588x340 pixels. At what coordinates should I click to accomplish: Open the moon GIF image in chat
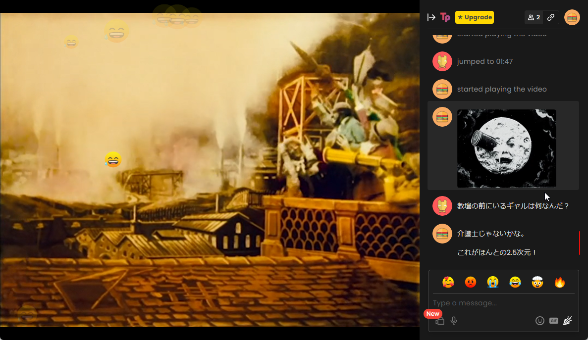tap(507, 148)
